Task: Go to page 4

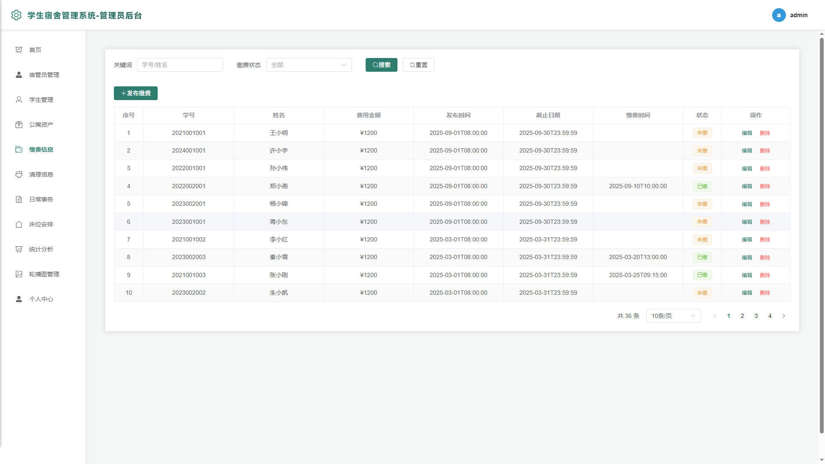Action: tap(770, 316)
